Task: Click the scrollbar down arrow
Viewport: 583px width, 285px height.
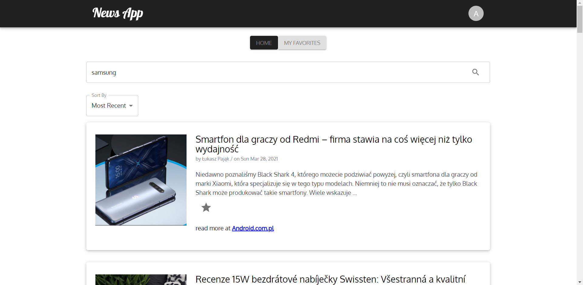Action: click(579, 282)
